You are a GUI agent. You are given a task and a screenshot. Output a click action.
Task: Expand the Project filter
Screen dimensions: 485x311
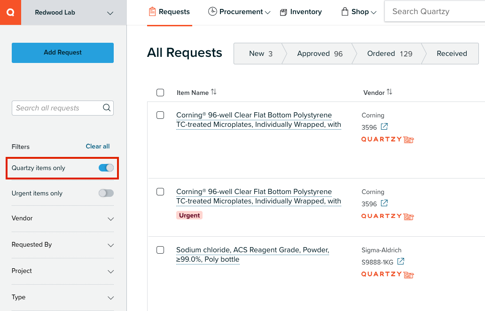pyautogui.click(x=63, y=271)
